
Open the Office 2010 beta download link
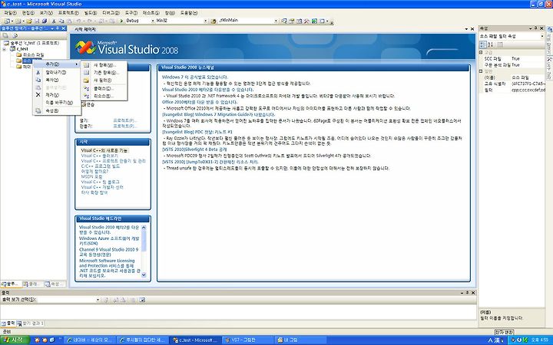200,102
